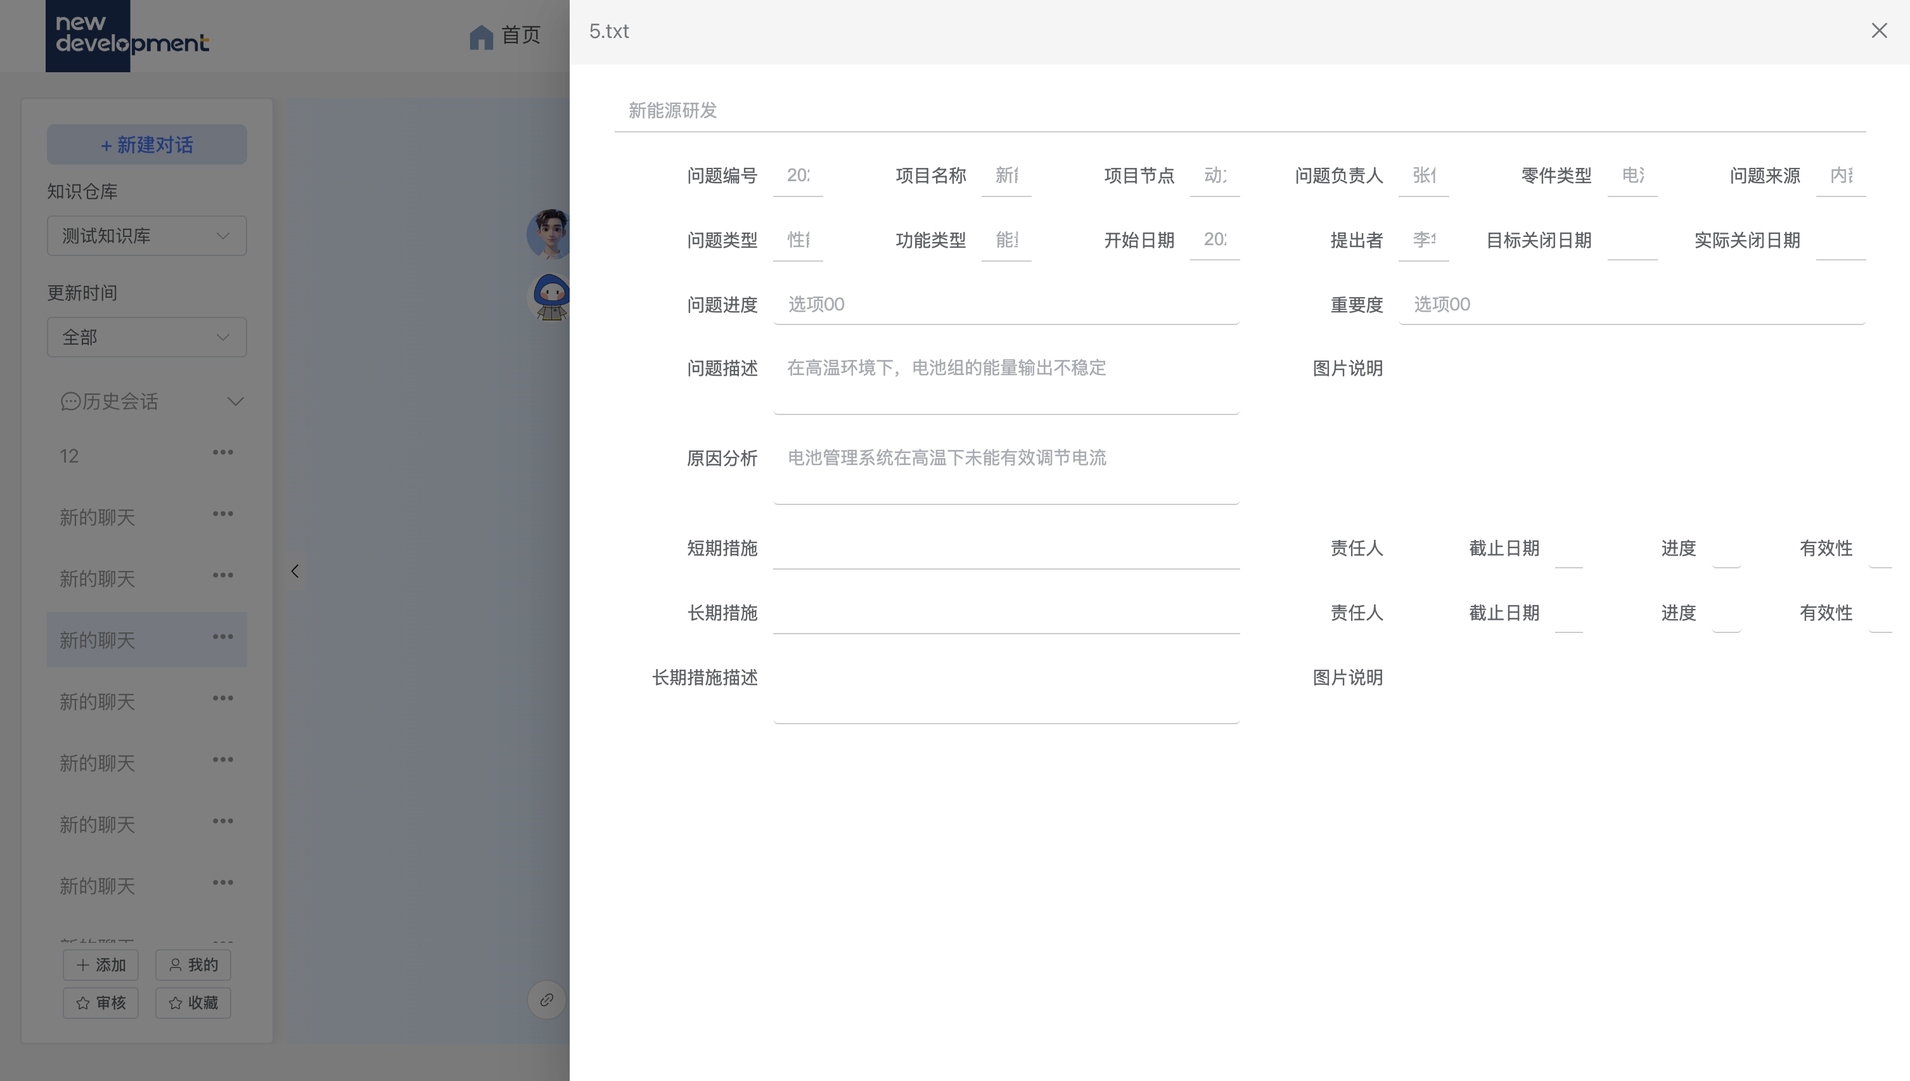Collapse the 历史会话 section chevron
1910x1081 pixels.
[236, 401]
